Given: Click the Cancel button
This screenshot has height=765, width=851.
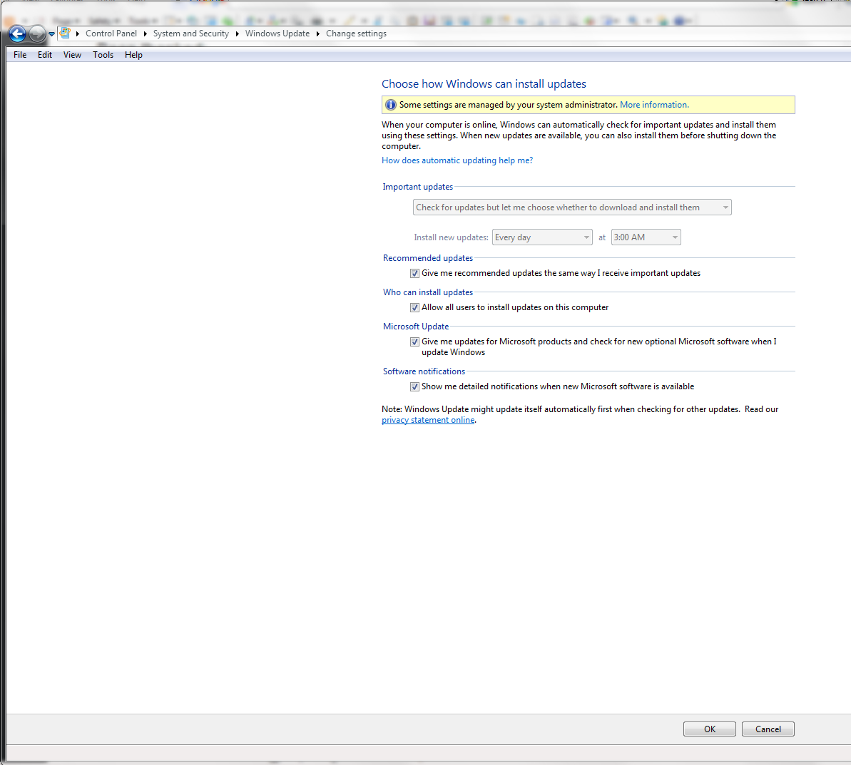Looking at the screenshot, I should tap(768, 729).
